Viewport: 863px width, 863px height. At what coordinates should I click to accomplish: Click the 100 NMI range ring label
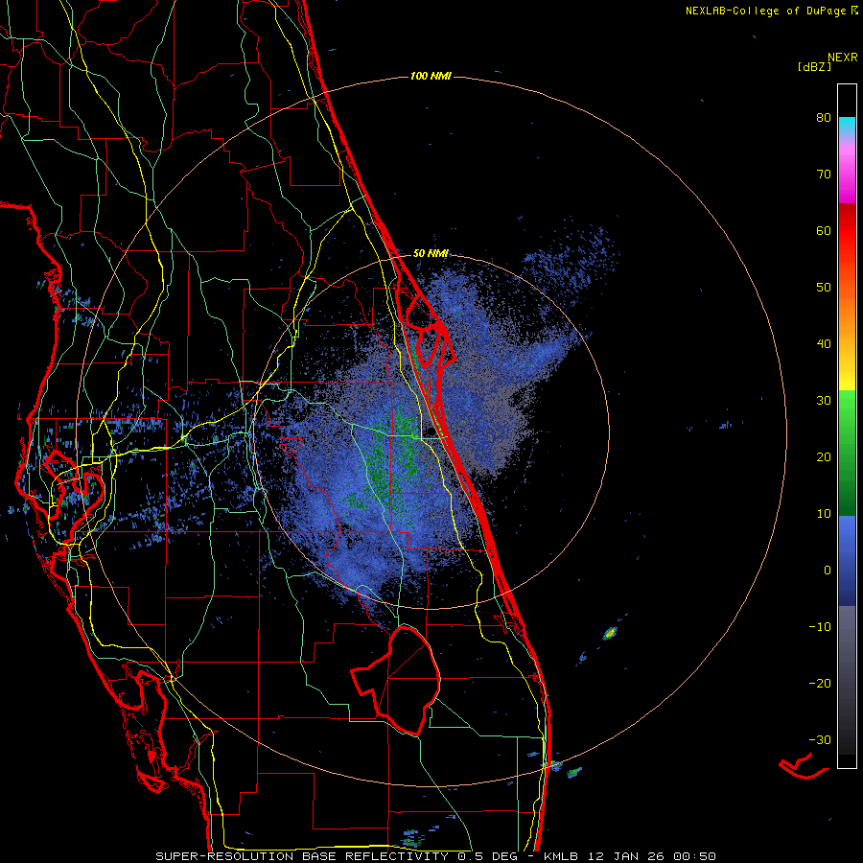tap(431, 76)
